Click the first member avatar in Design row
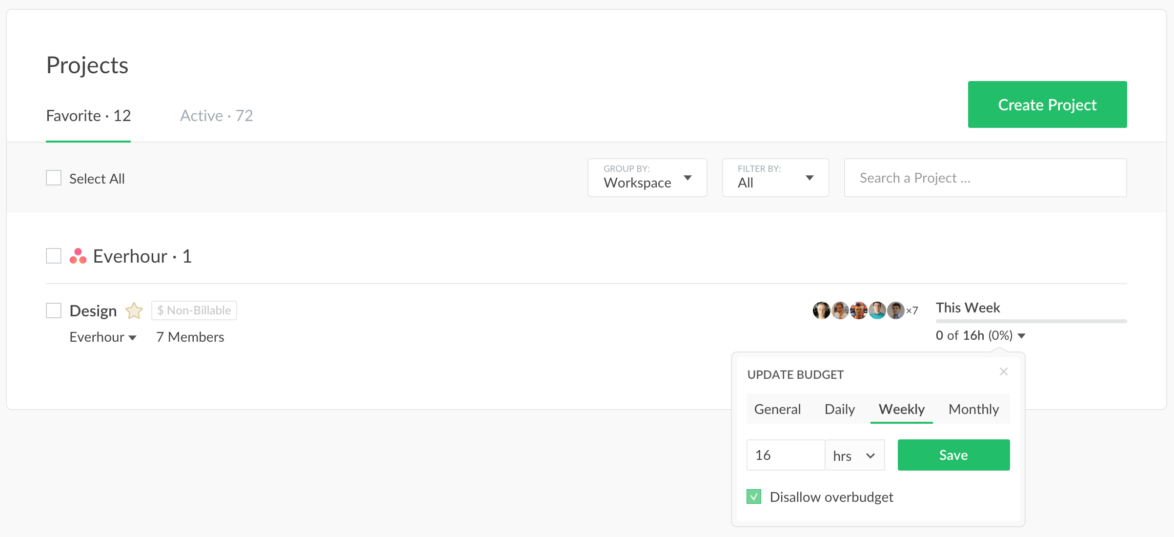The height and width of the screenshot is (537, 1174). [821, 310]
